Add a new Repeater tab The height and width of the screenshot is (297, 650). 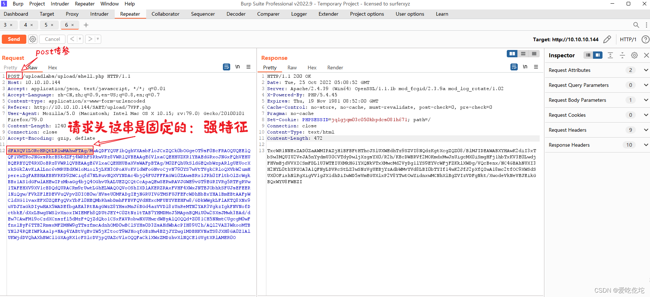pos(86,25)
